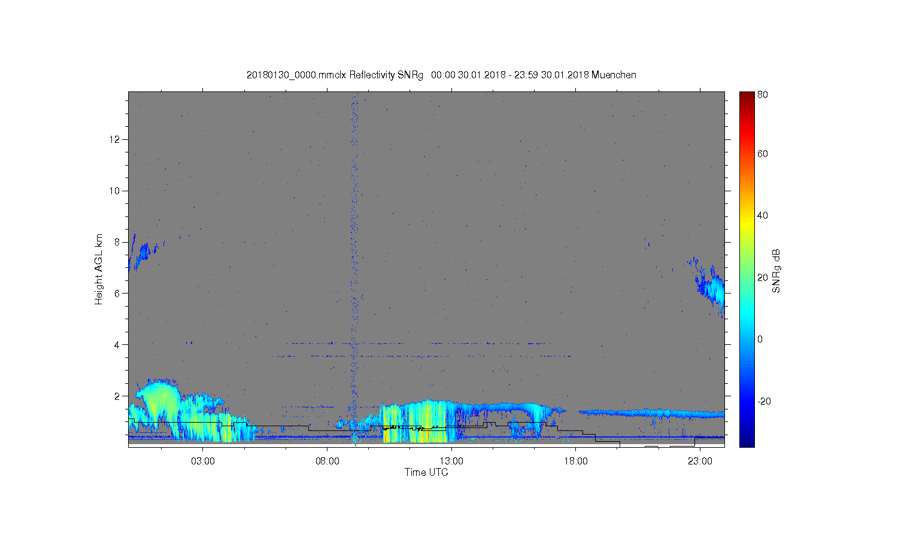Click the height axis tick label 10

(x=116, y=191)
